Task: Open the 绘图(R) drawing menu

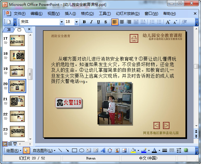Action: pos(14,150)
